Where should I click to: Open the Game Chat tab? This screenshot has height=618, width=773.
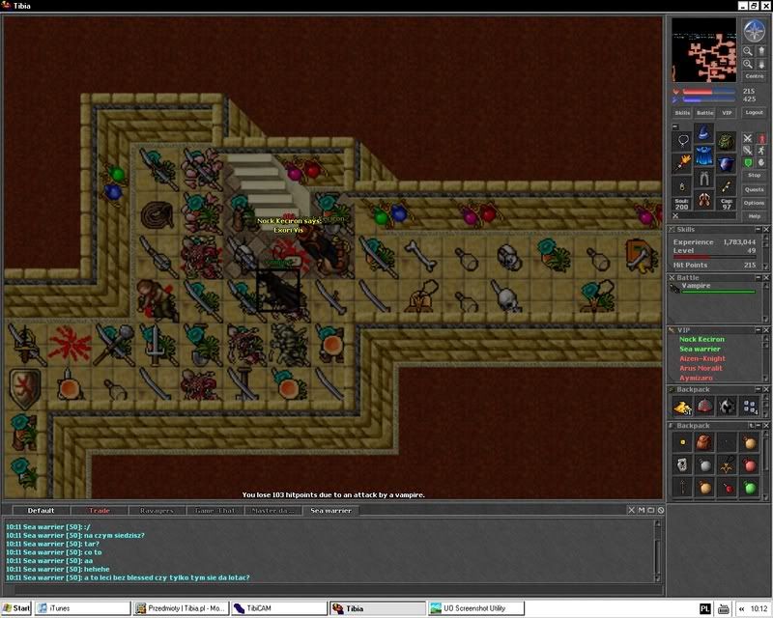215,511
